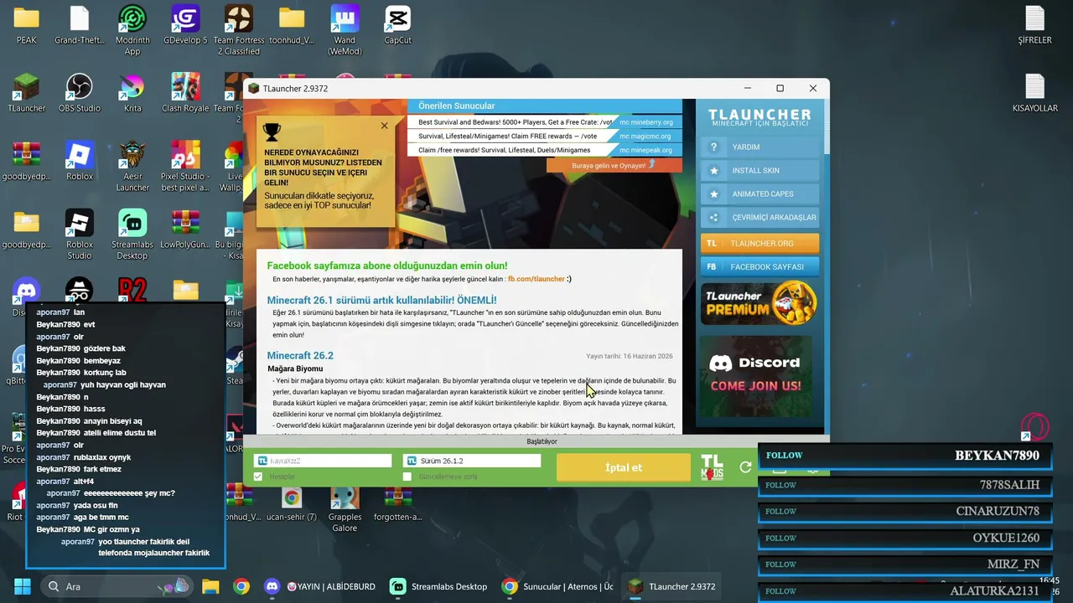Viewport: 1073px width, 603px height.
Task: Toggle the Hesaplar checkbox
Action: click(258, 477)
